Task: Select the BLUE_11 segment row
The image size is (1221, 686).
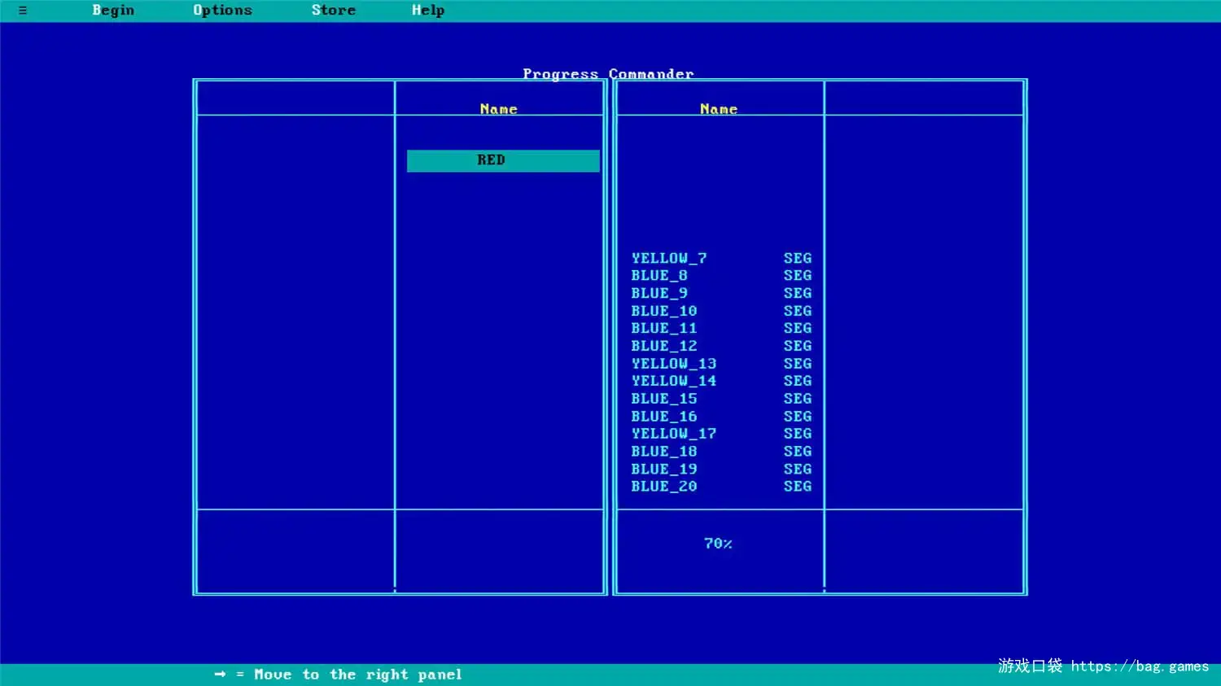Action: pyautogui.click(x=721, y=328)
